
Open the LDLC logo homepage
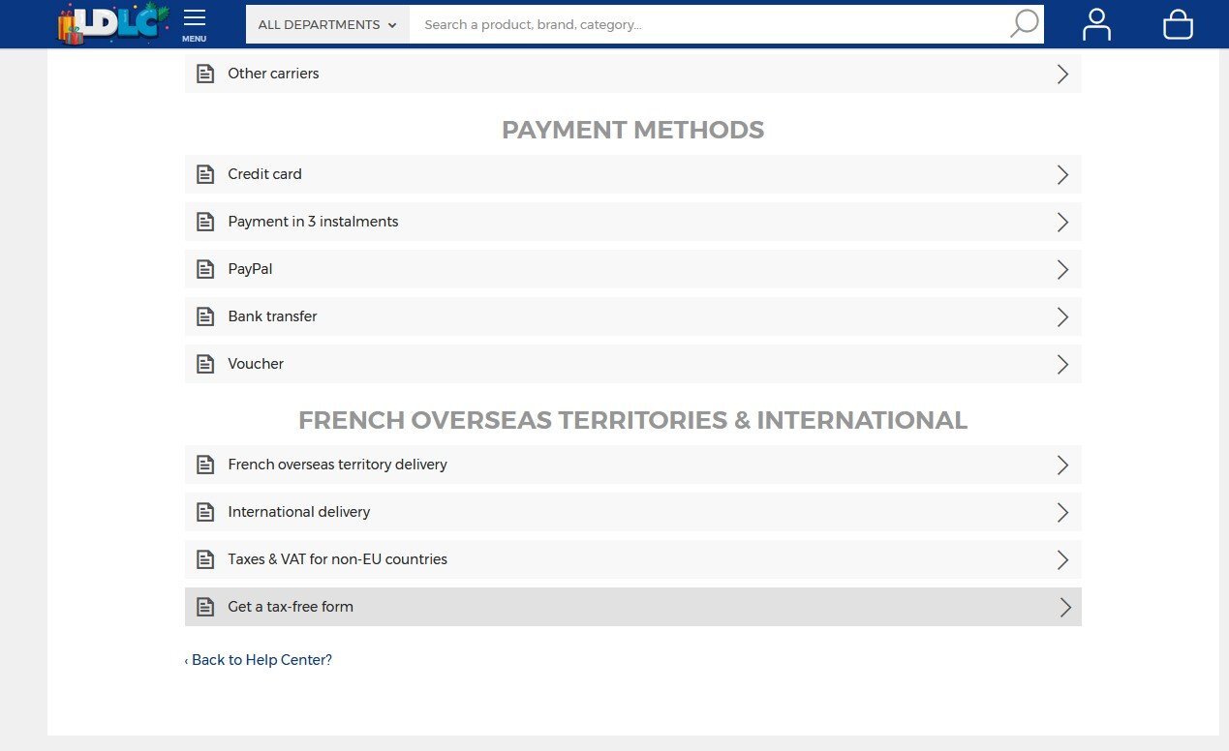[114, 23]
